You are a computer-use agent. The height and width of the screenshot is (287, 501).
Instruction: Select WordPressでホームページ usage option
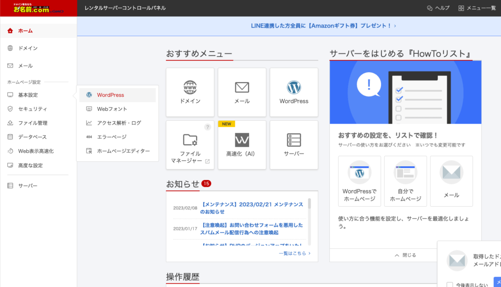point(360,181)
